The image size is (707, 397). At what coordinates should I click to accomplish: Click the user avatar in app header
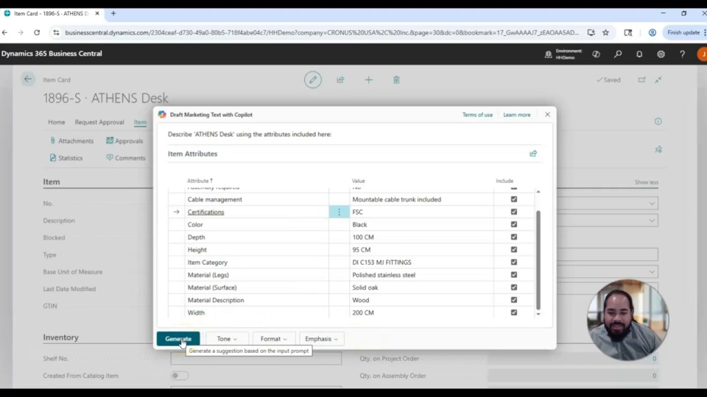point(702,54)
